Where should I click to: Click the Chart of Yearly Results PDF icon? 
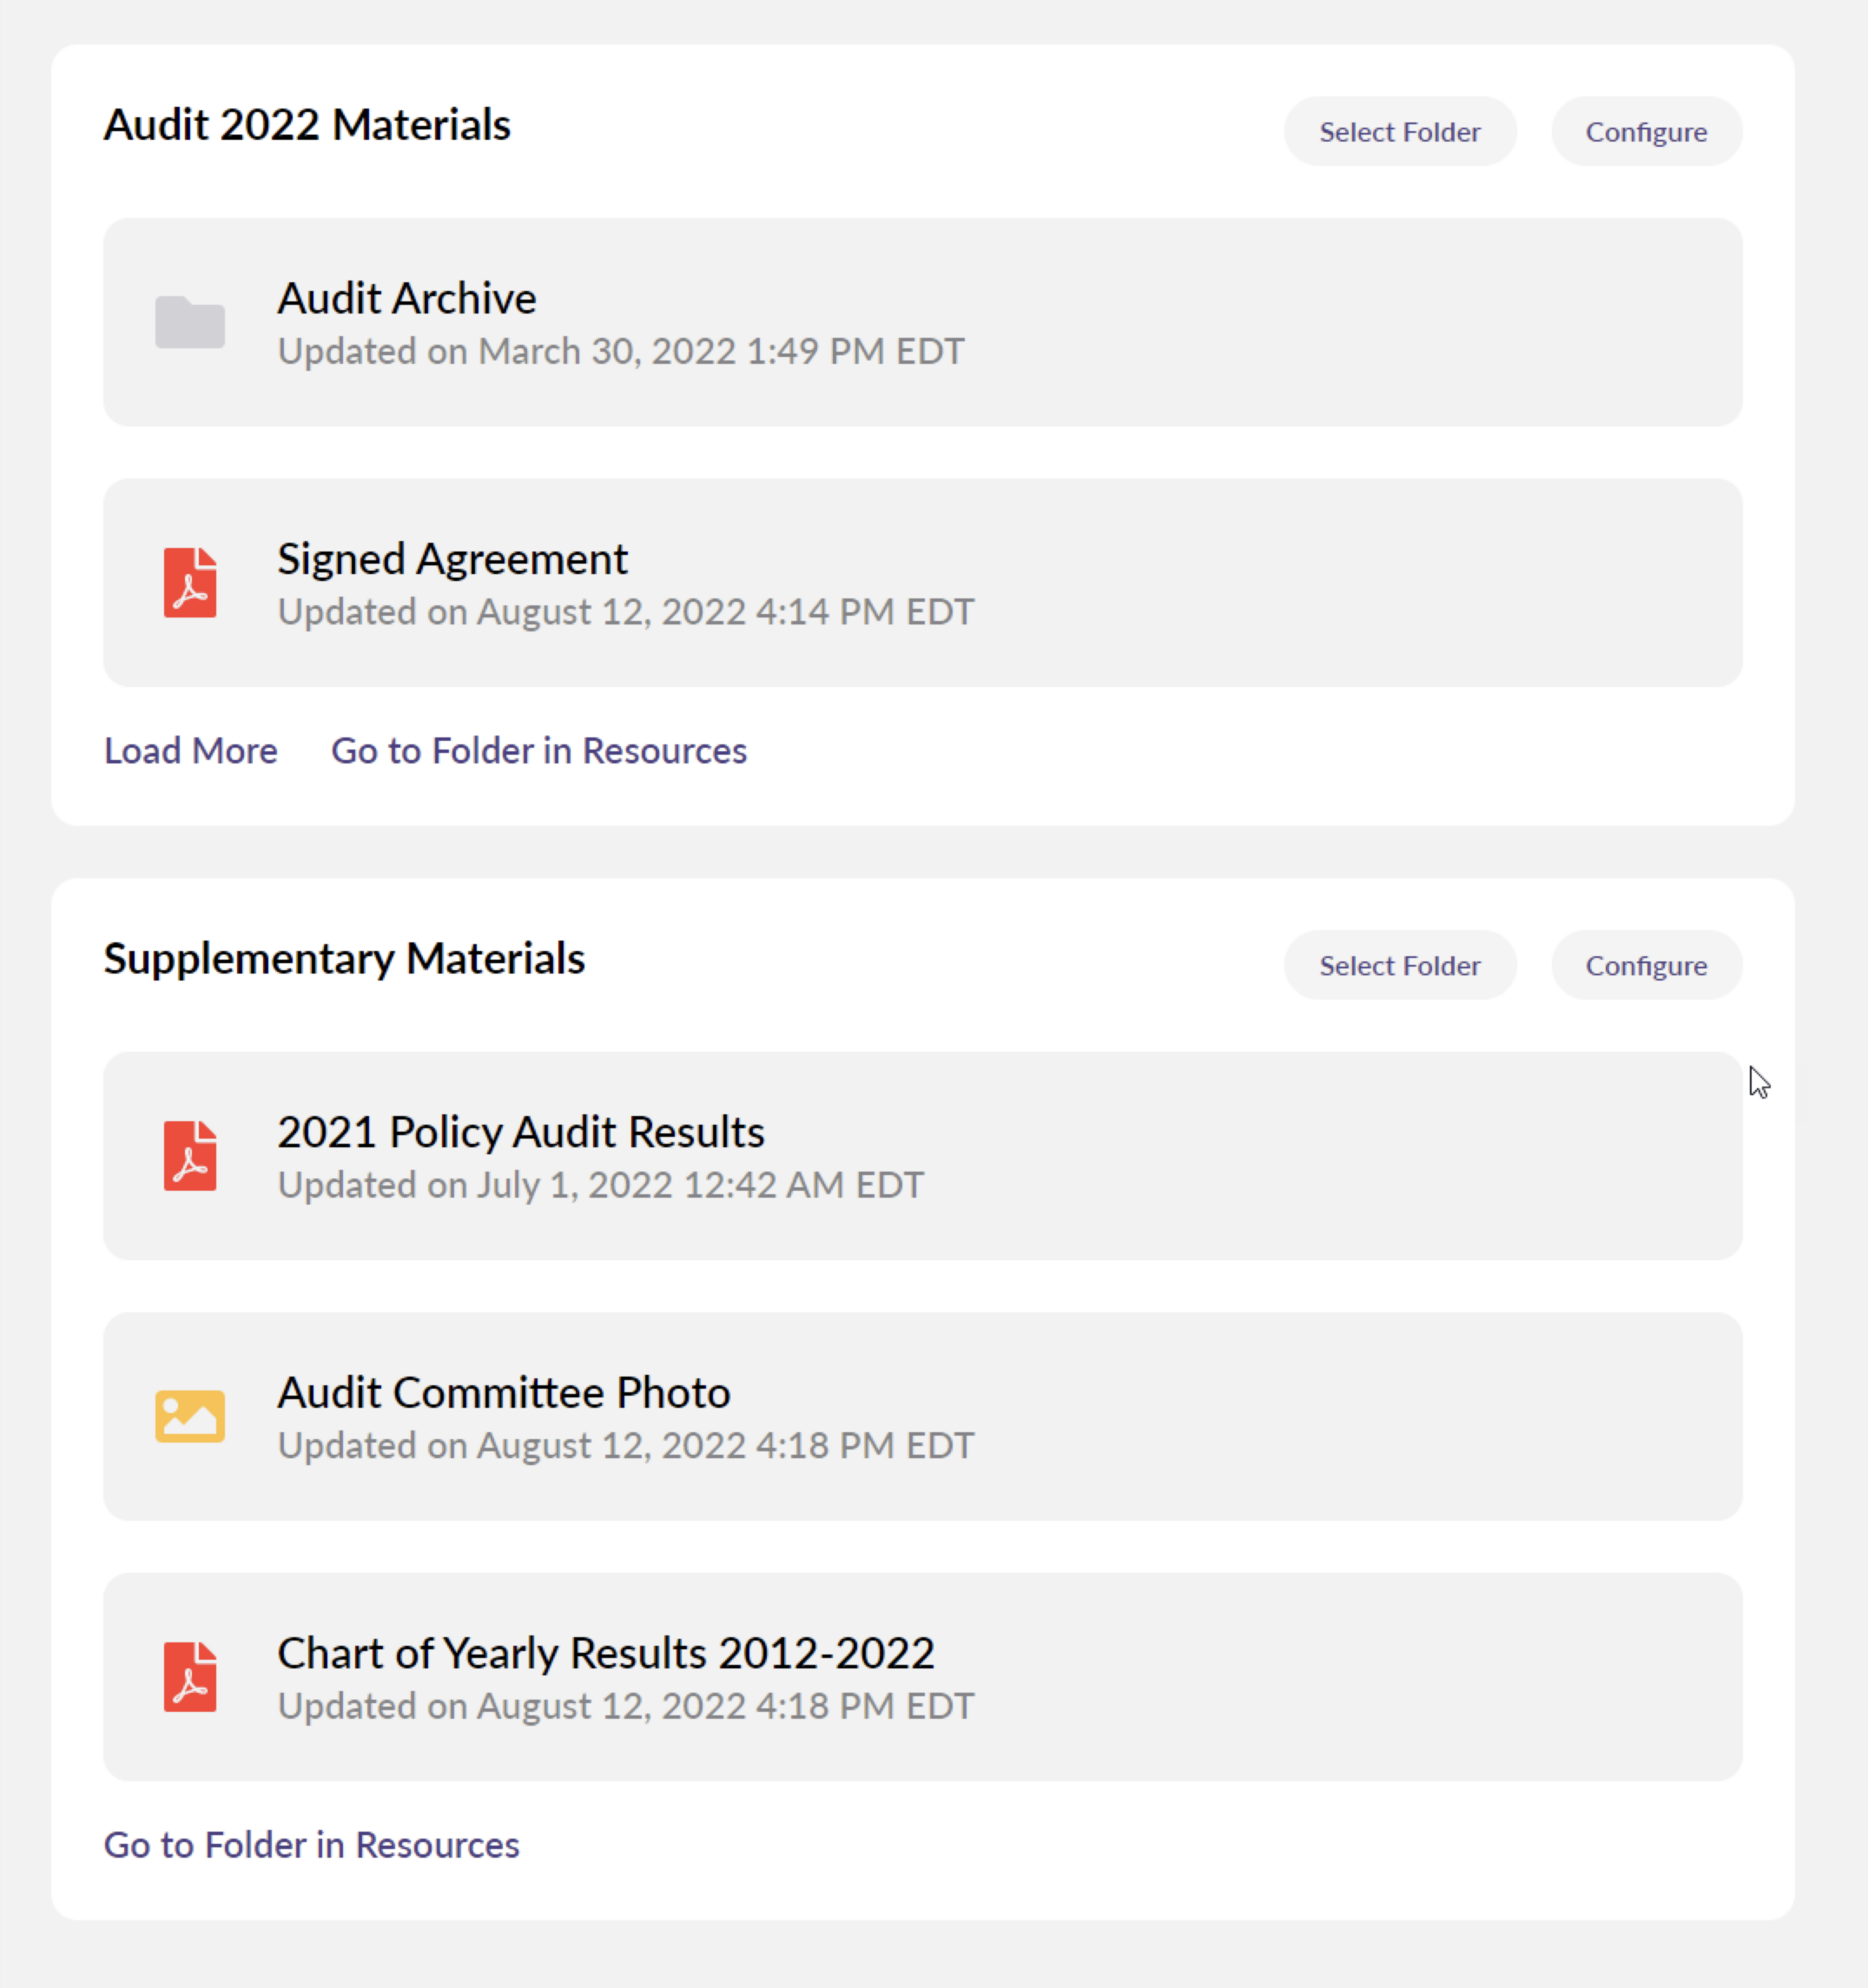pyautogui.click(x=190, y=1676)
